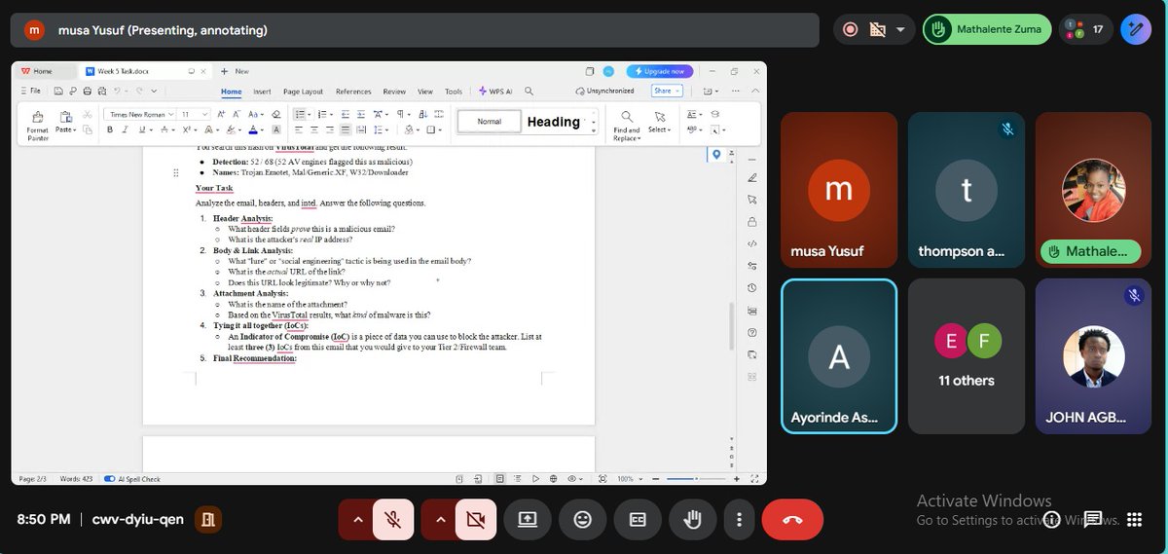Open the 11 others tile

(966, 356)
